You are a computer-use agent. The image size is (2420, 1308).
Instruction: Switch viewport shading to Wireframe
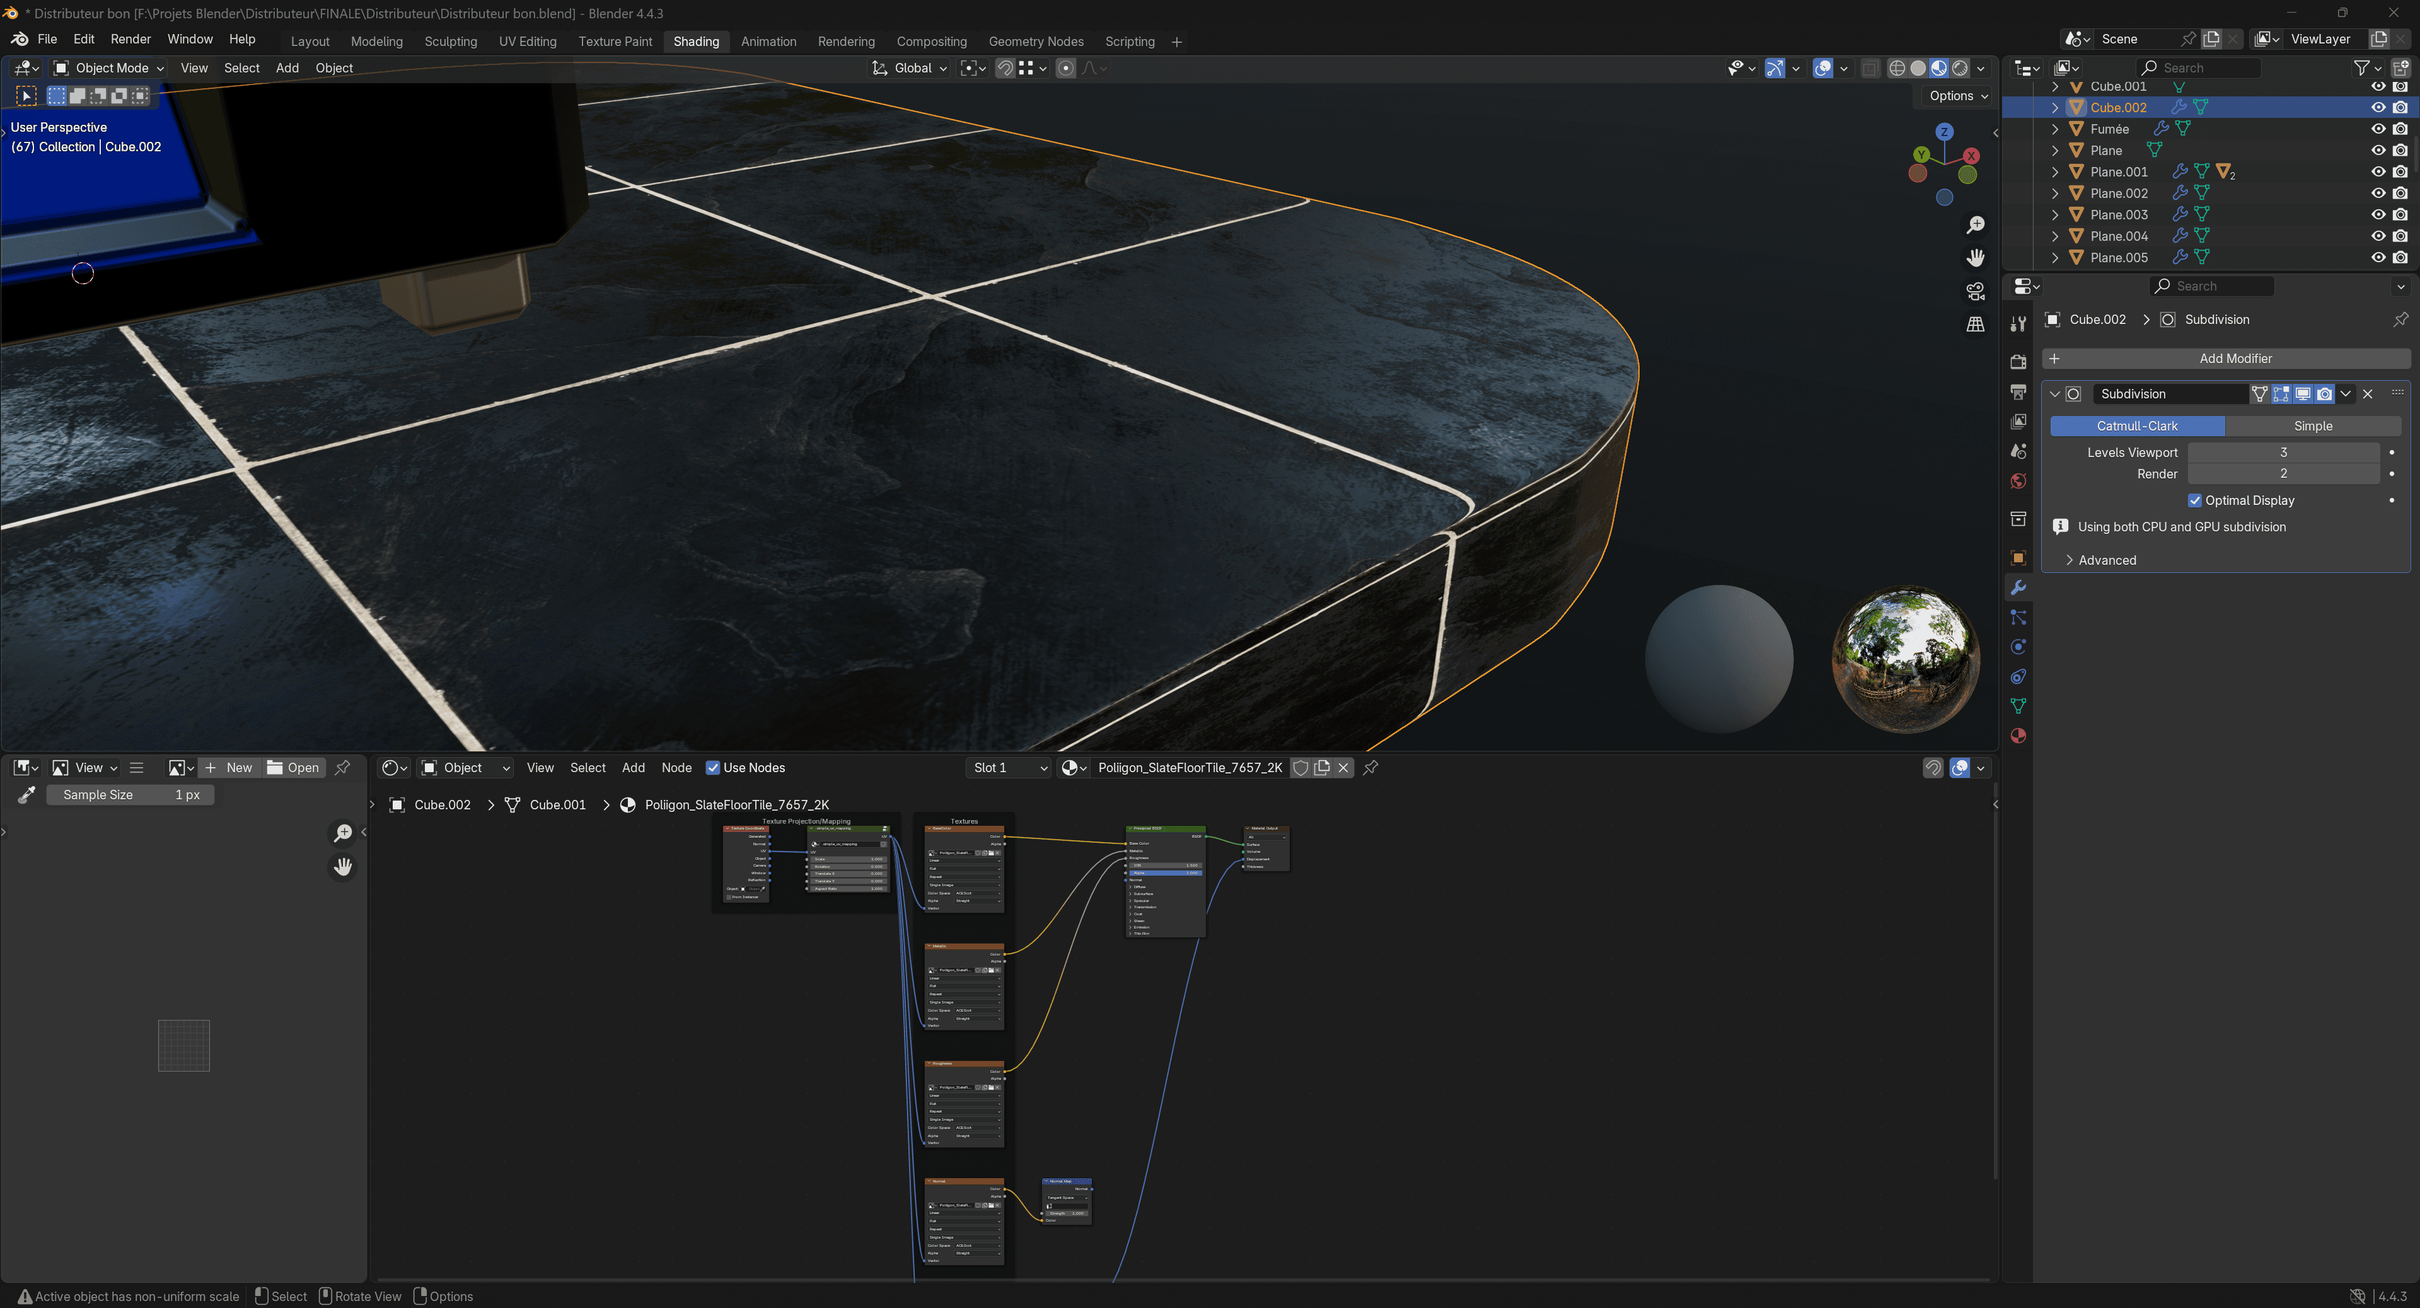coord(1897,67)
